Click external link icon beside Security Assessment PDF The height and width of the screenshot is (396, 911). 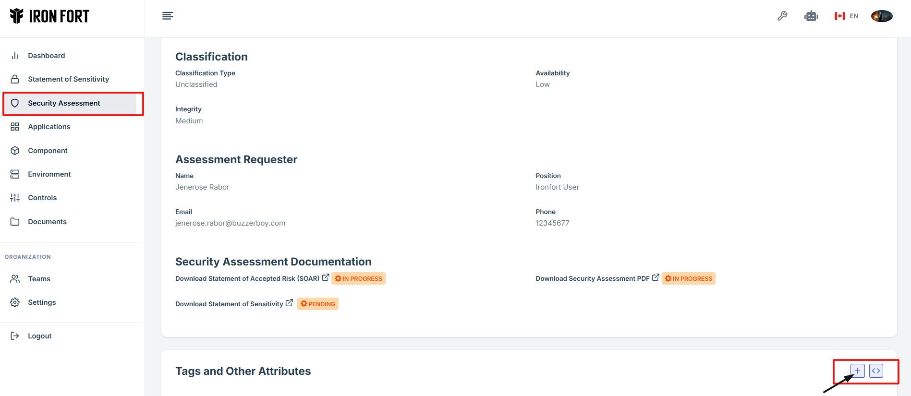tap(656, 277)
